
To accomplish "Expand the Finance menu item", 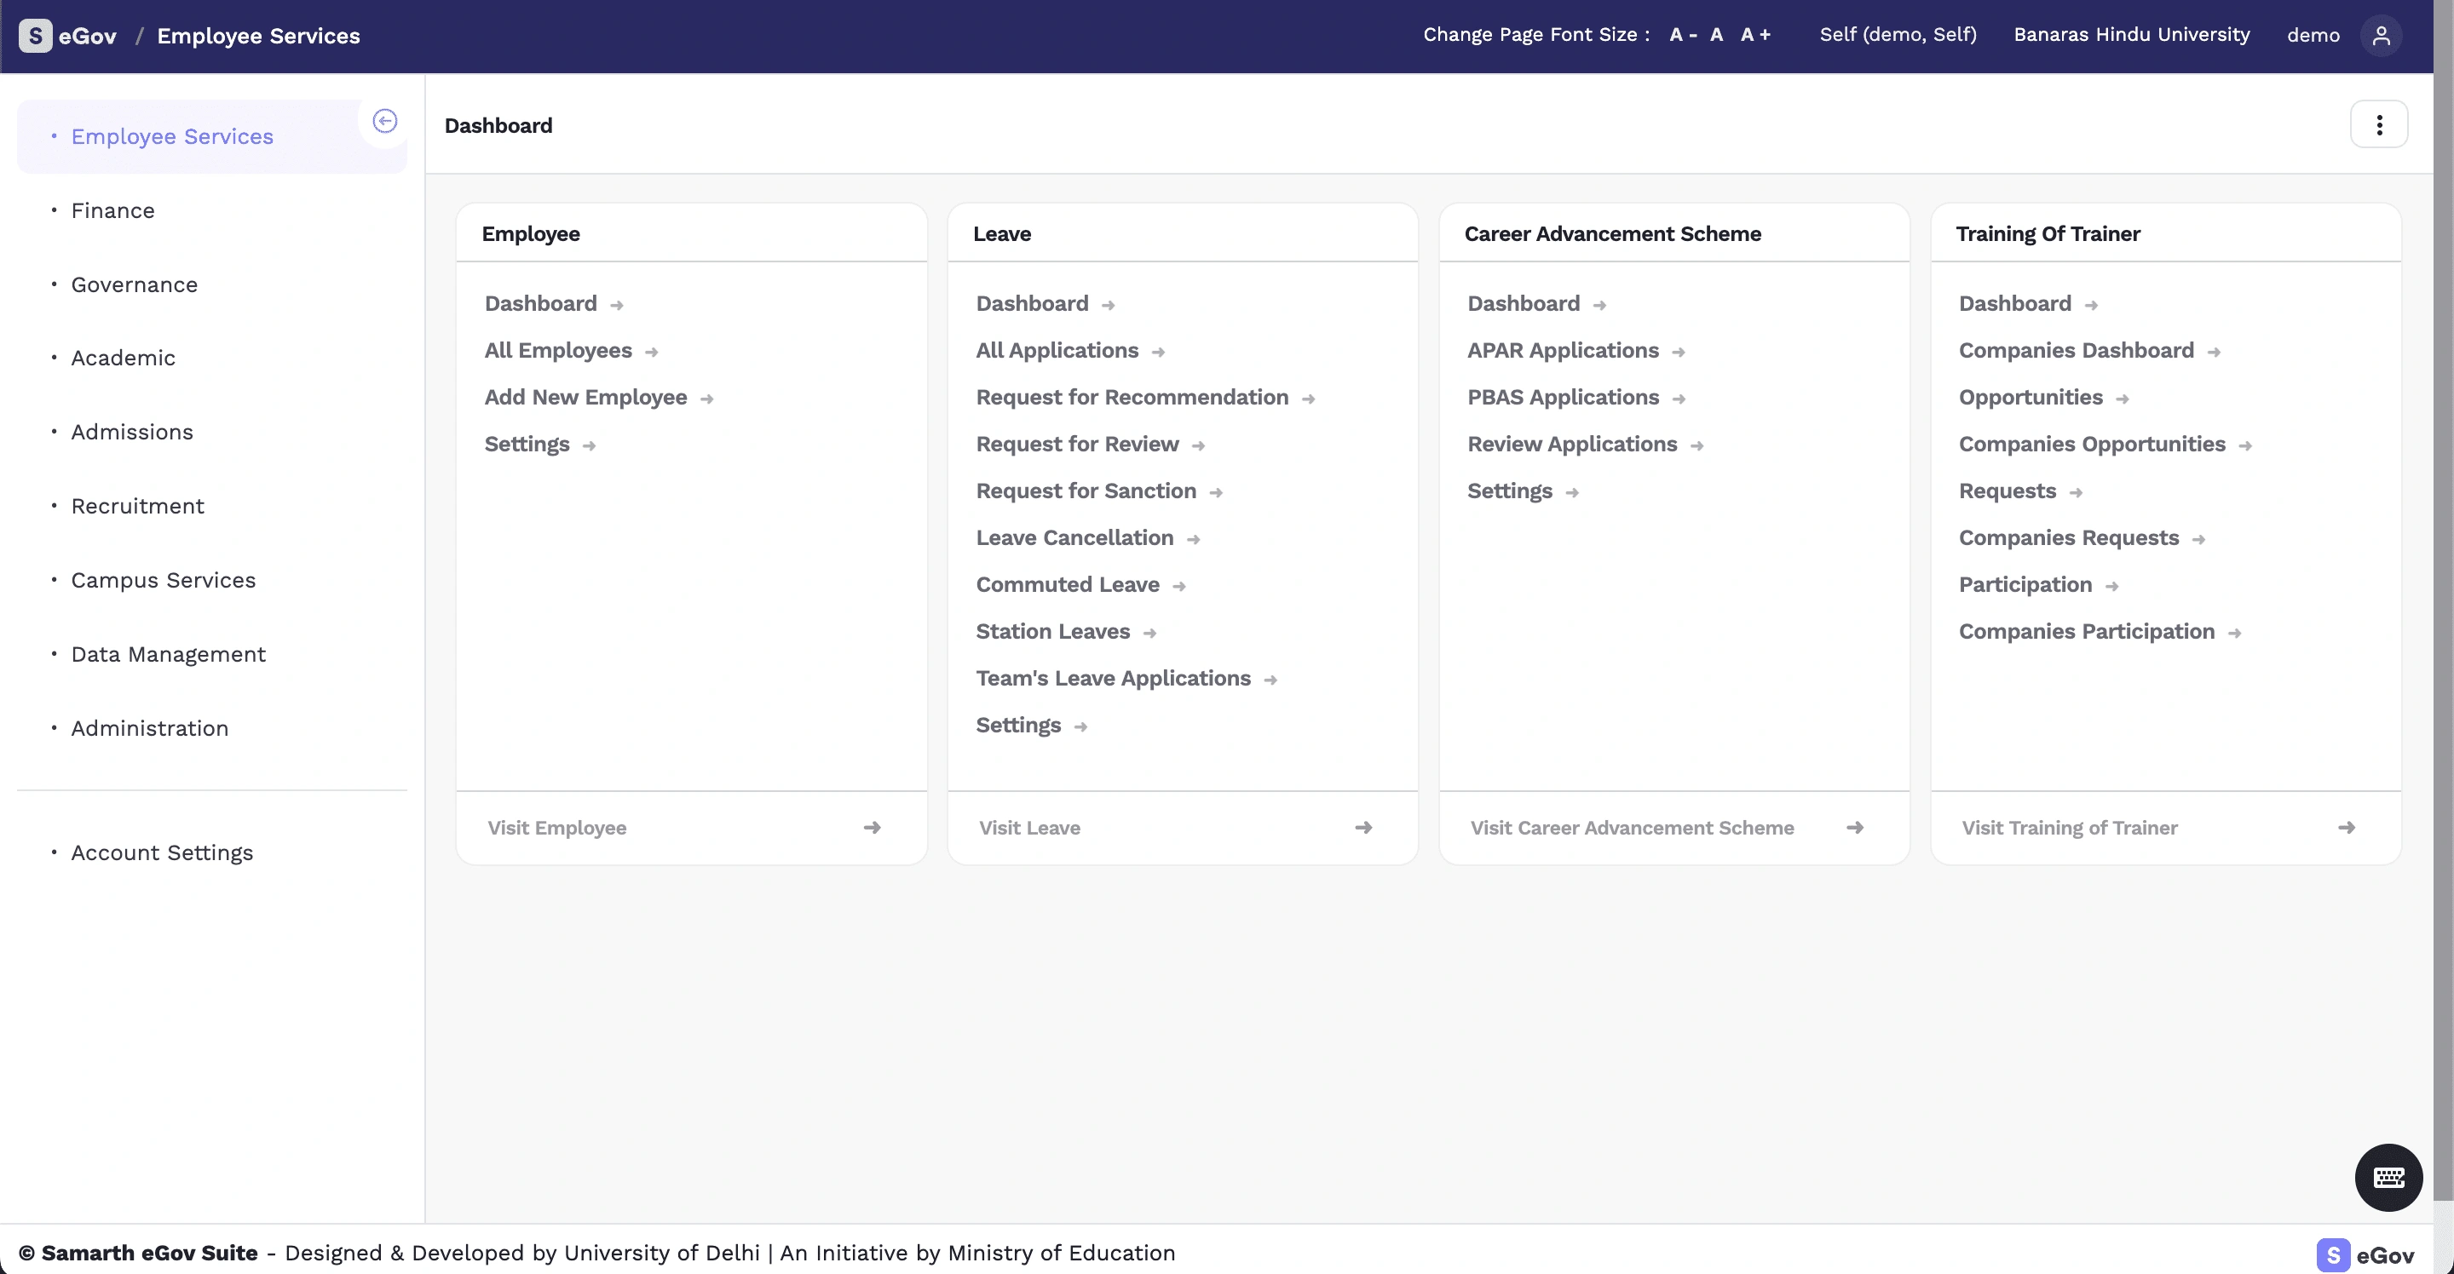I will pos(112,209).
